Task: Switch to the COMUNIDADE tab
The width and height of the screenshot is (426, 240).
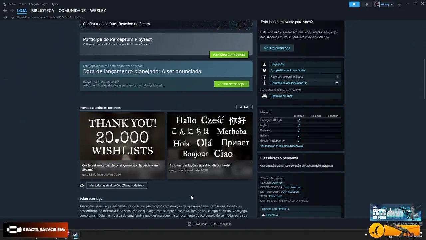Action: pos(72,11)
